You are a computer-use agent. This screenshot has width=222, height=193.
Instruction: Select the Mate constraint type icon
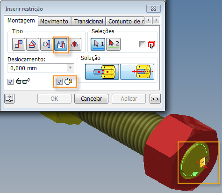coord(19,44)
